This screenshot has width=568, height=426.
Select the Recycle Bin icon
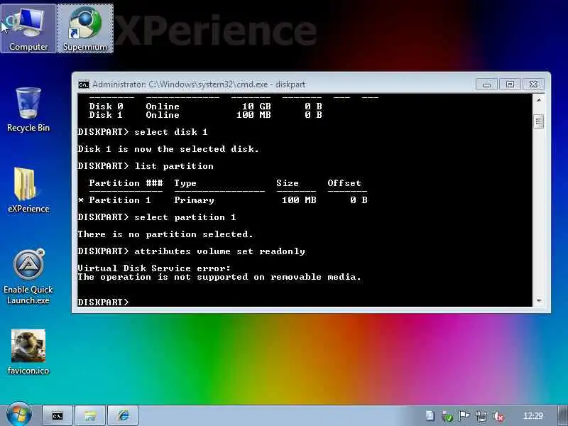pos(28,109)
